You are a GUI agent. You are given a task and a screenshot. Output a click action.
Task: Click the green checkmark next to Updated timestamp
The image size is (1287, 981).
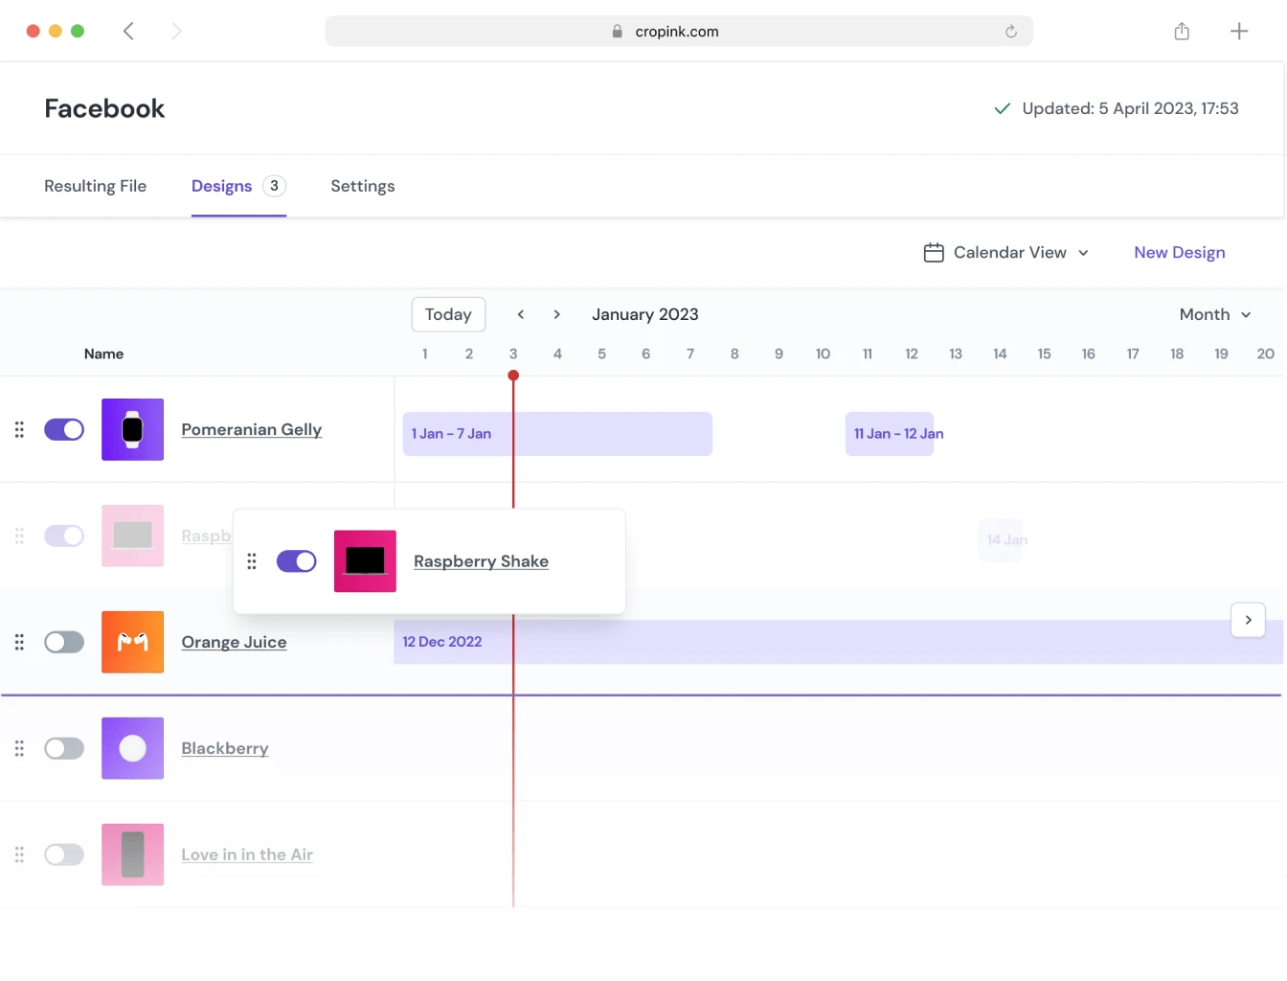[x=1002, y=108]
